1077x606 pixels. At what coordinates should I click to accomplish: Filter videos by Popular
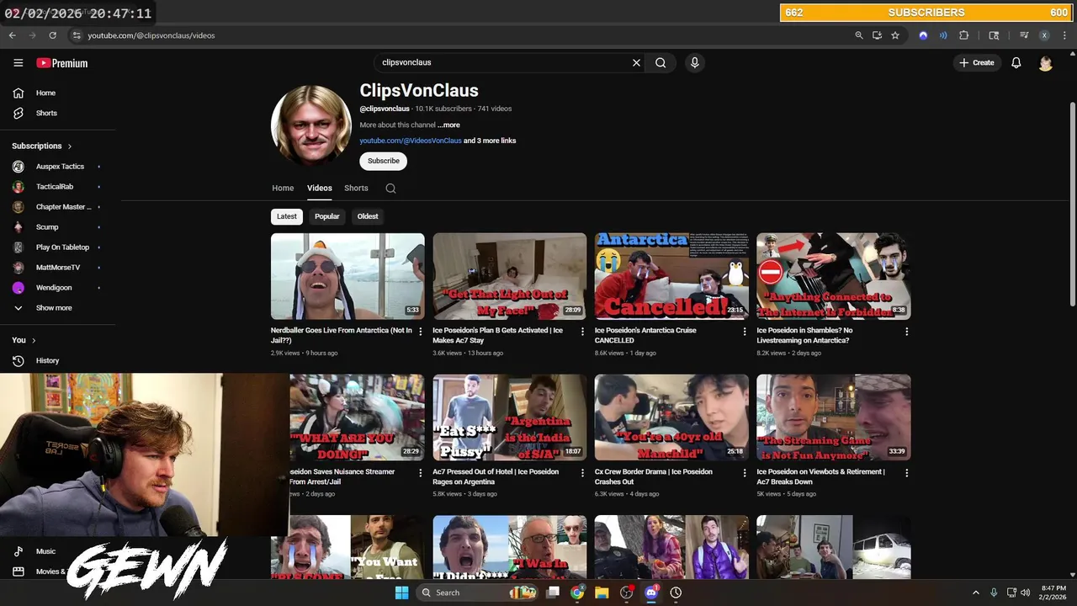pos(327,216)
